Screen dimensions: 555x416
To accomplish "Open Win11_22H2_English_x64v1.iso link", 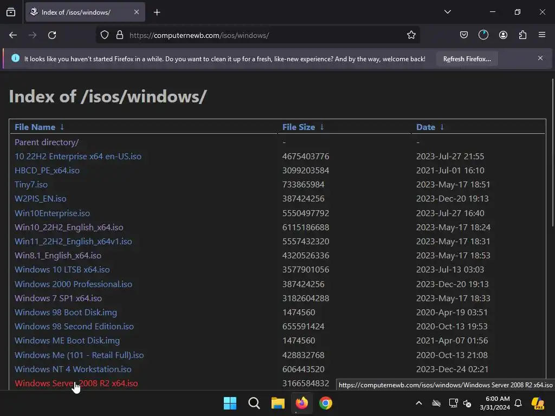I will [73, 242].
